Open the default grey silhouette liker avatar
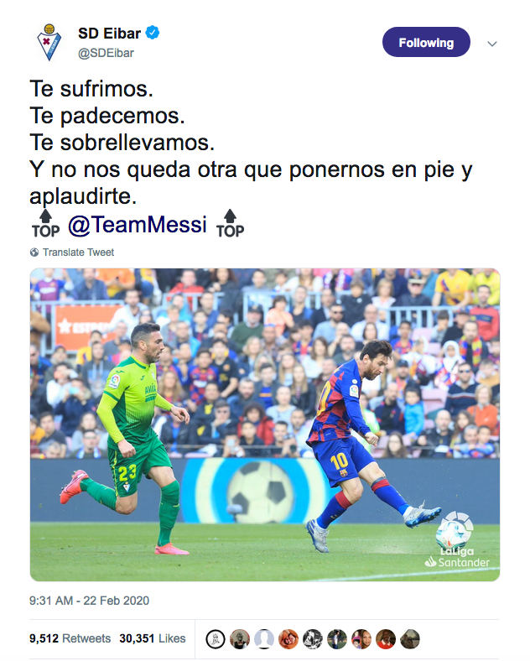This screenshot has height=661, width=530. [x=264, y=639]
